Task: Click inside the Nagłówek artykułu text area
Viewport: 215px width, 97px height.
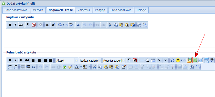Action: point(77,37)
